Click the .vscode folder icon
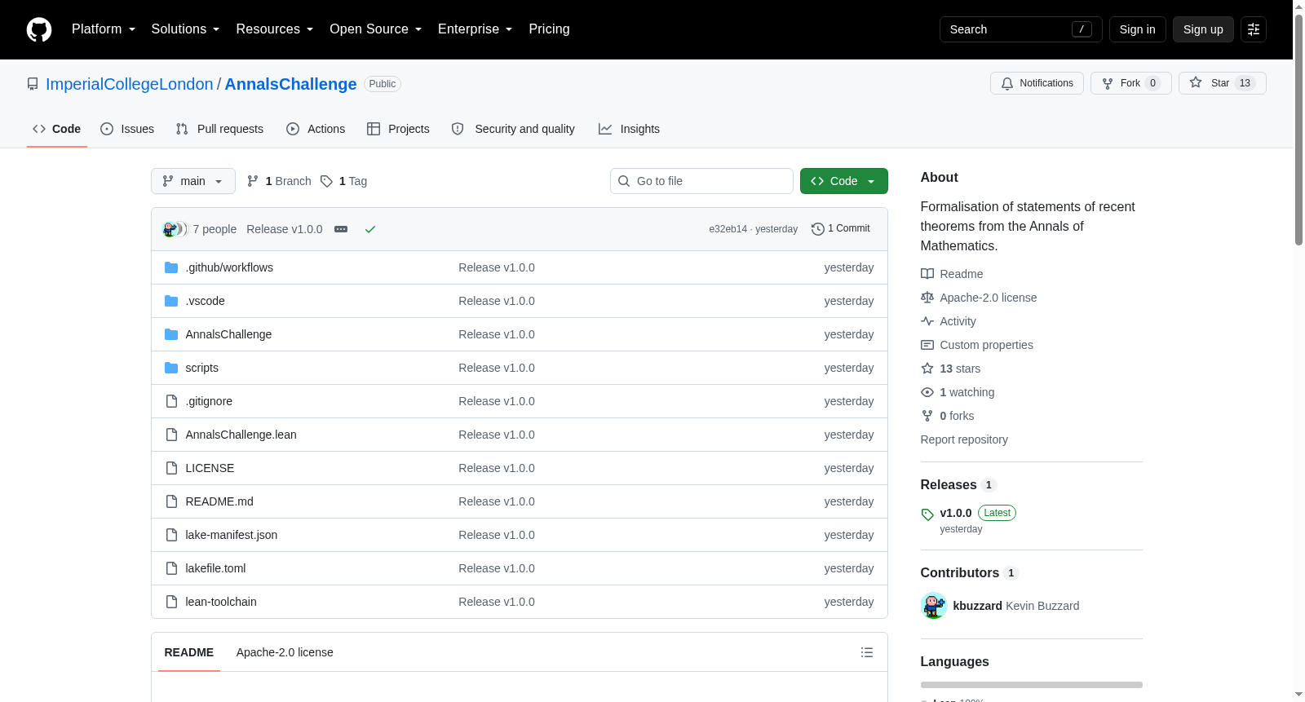This screenshot has height=702, width=1305. (x=171, y=301)
